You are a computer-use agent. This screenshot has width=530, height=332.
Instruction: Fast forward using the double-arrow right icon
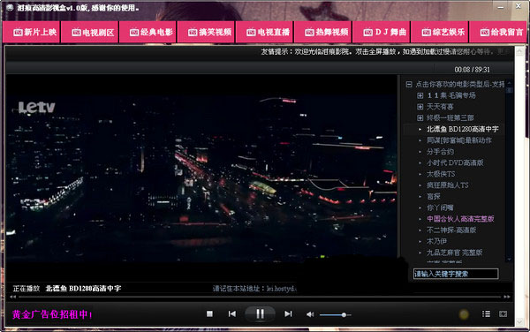(507, 297)
